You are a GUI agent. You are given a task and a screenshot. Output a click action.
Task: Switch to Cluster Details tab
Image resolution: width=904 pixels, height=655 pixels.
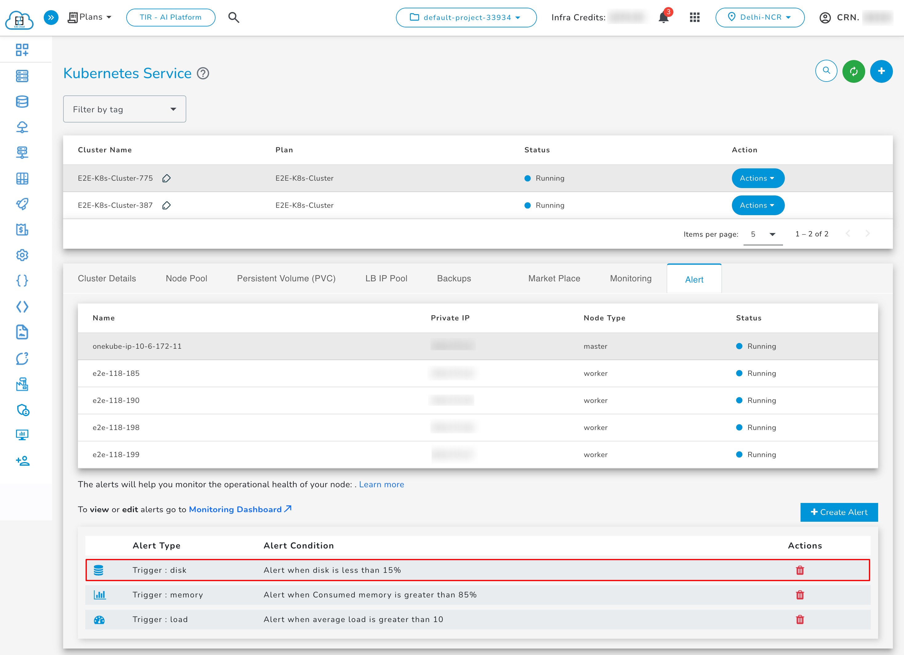pyautogui.click(x=107, y=279)
